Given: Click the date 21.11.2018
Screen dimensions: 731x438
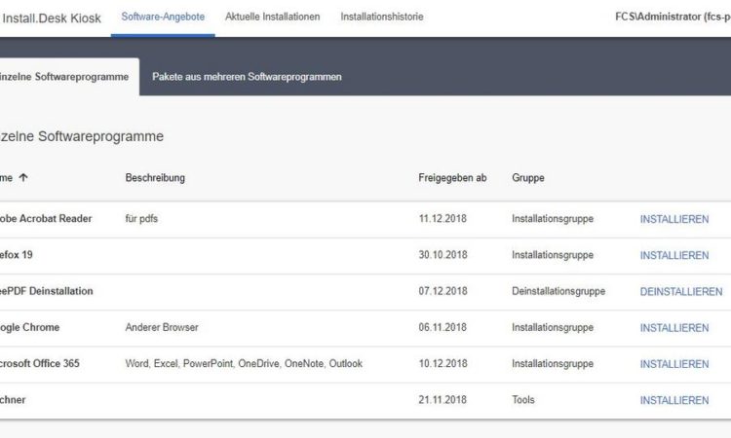Looking at the screenshot, I should (x=442, y=400).
